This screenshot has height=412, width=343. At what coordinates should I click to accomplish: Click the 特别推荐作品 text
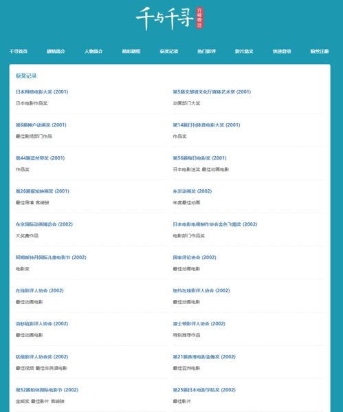pyautogui.click(x=186, y=335)
